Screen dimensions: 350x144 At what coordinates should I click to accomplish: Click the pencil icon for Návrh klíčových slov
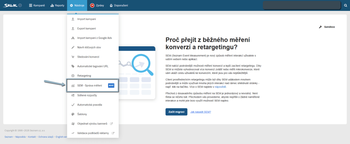73,47
